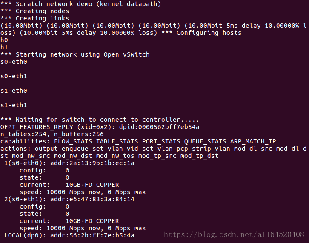Click the OFPT_FEATURES_REPLY text

(37, 127)
